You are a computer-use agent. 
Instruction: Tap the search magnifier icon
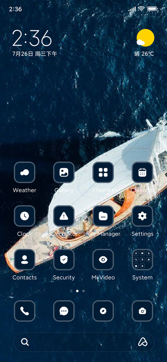25,342
